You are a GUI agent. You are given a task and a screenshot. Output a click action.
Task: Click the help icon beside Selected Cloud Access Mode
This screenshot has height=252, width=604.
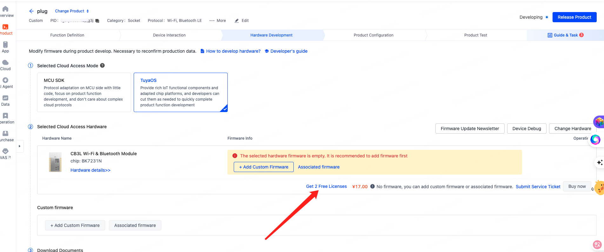(102, 65)
